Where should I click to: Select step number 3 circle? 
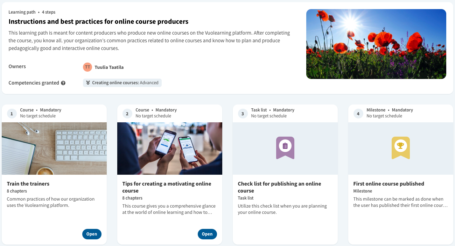pos(243,114)
